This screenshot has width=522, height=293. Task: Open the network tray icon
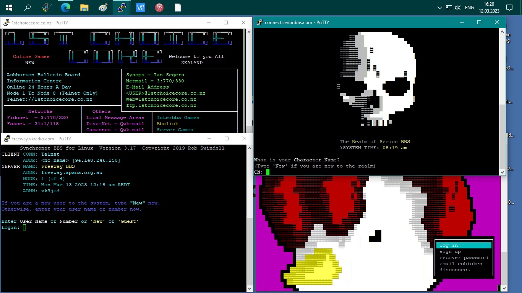[x=449, y=8]
